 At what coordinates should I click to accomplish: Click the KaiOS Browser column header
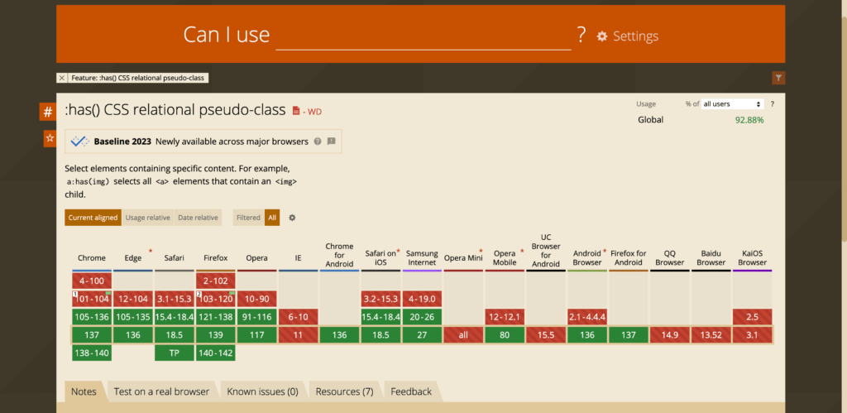(753, 258)
